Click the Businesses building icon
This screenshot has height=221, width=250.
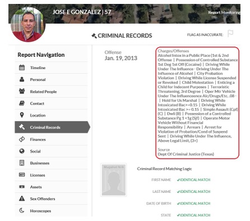(x=22, y=163)
